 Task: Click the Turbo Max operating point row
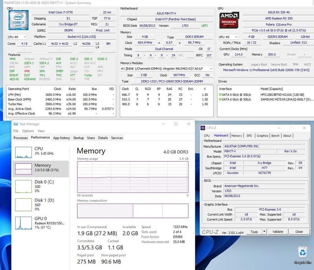(61, 104)
